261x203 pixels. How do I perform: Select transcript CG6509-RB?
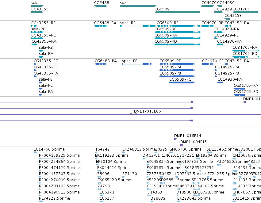coord(168,23)
